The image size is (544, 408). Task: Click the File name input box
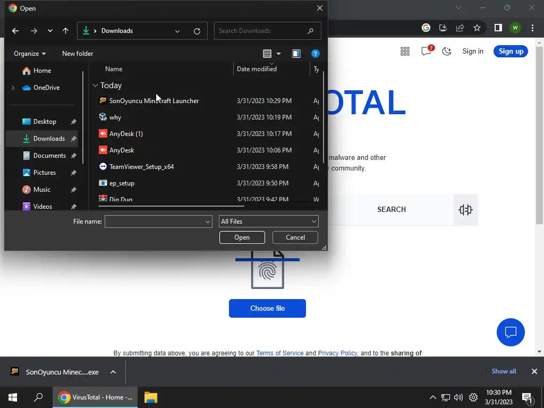point(155,222)
